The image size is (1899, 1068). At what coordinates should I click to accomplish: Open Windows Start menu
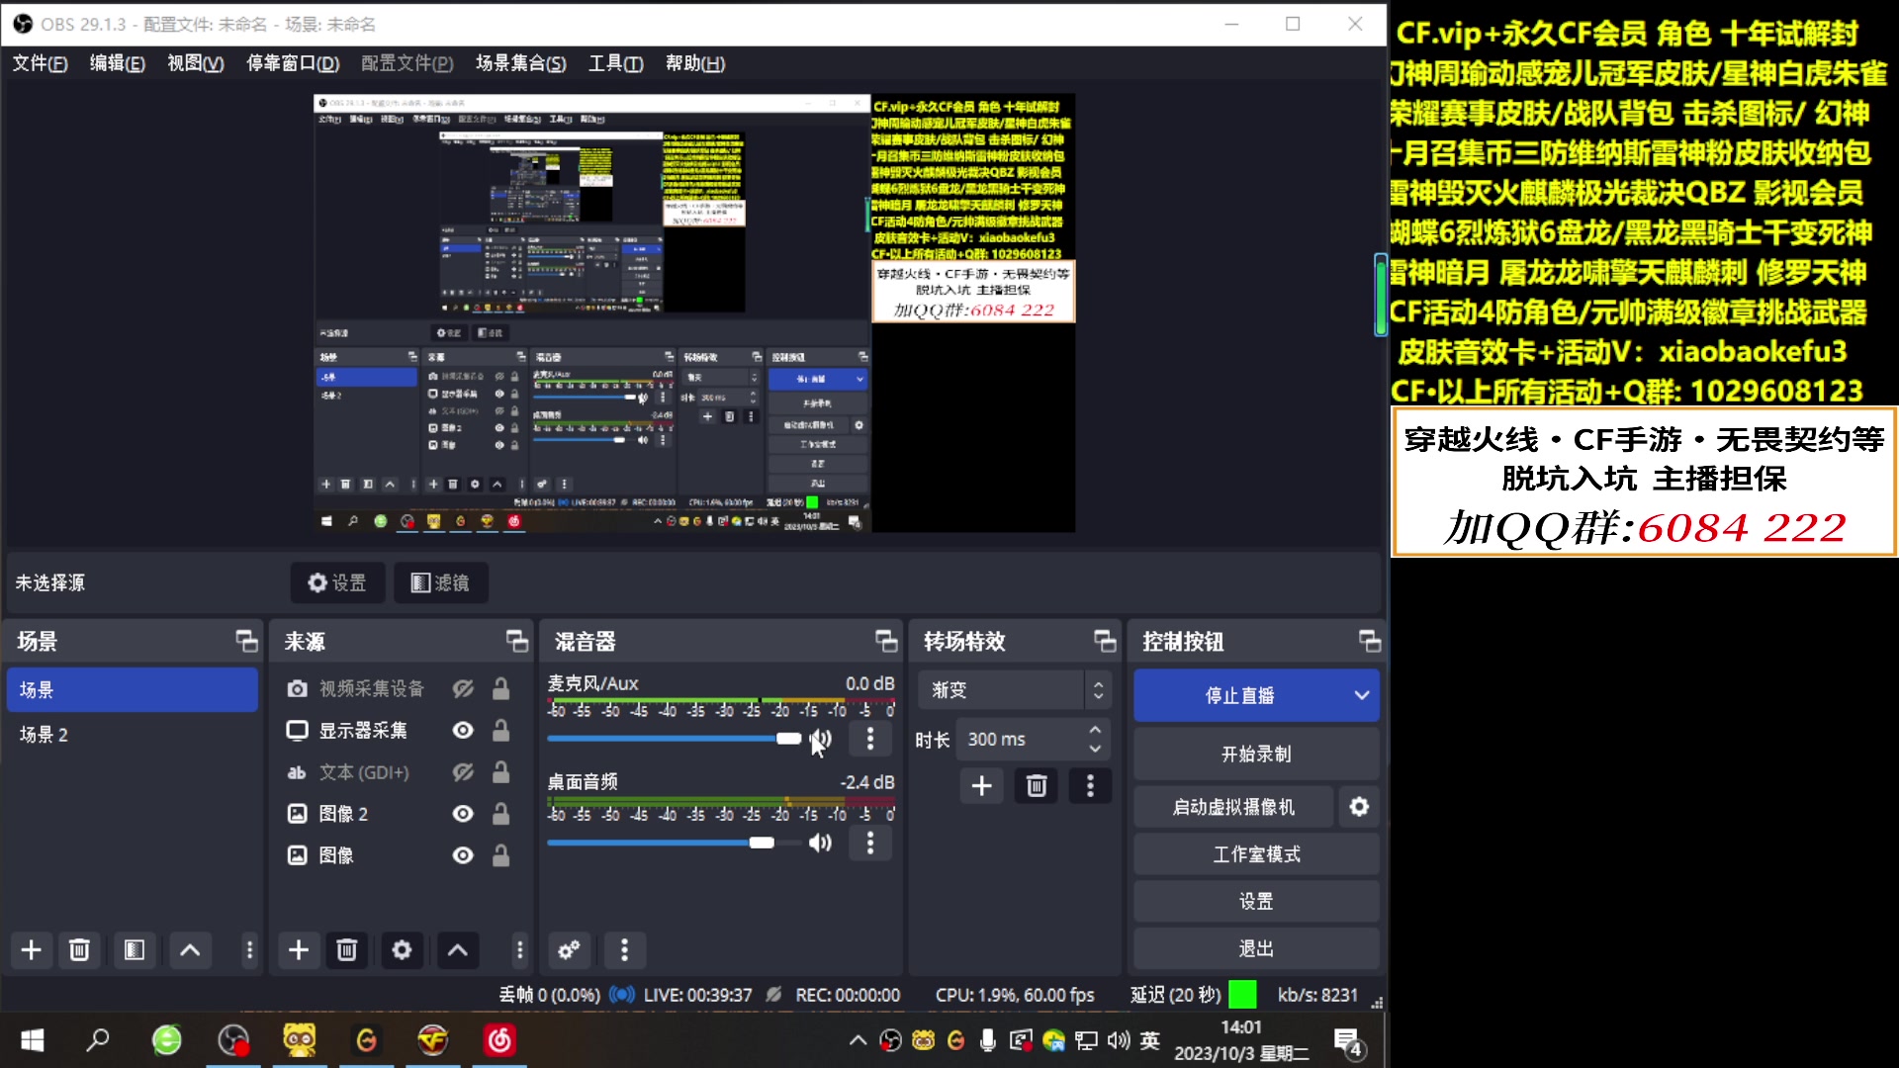[x=33, y=1040]
